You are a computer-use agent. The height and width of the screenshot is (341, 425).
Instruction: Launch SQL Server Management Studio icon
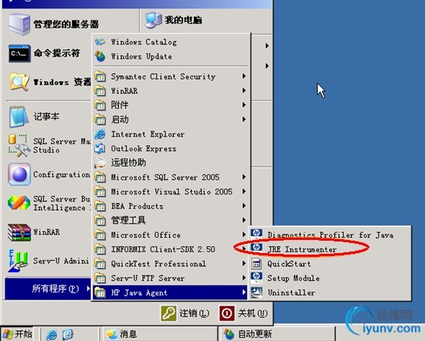pyautogui.click(x=19, y=146)
